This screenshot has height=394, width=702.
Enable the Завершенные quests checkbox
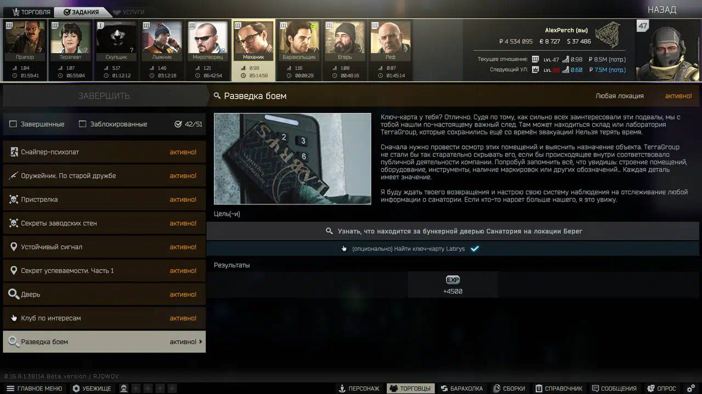[x=13, y=124]
